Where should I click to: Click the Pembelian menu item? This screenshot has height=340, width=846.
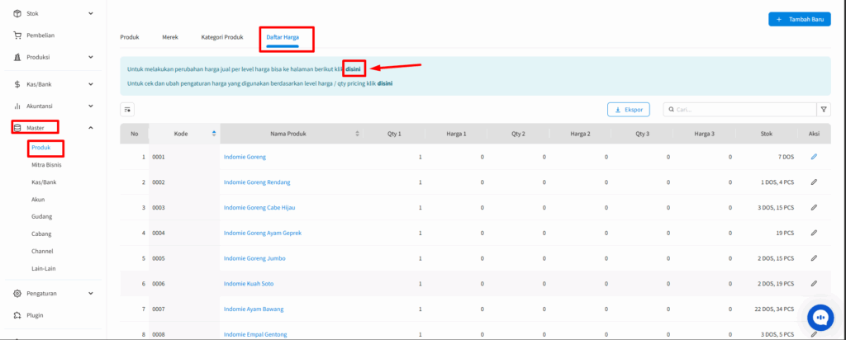coord(40,35)
